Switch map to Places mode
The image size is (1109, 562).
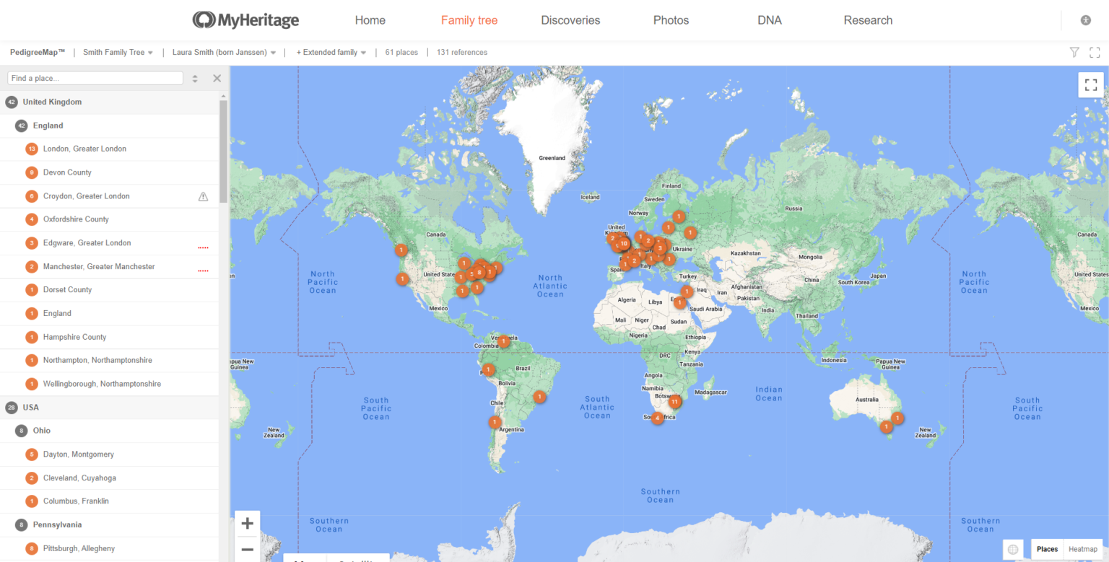1047,549
